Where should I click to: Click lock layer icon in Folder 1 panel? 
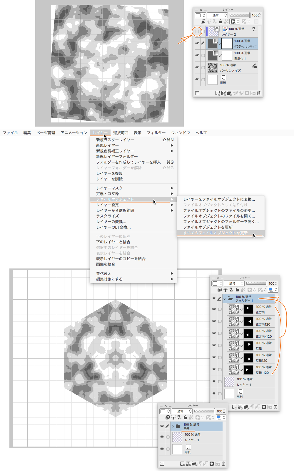(237, 290)
